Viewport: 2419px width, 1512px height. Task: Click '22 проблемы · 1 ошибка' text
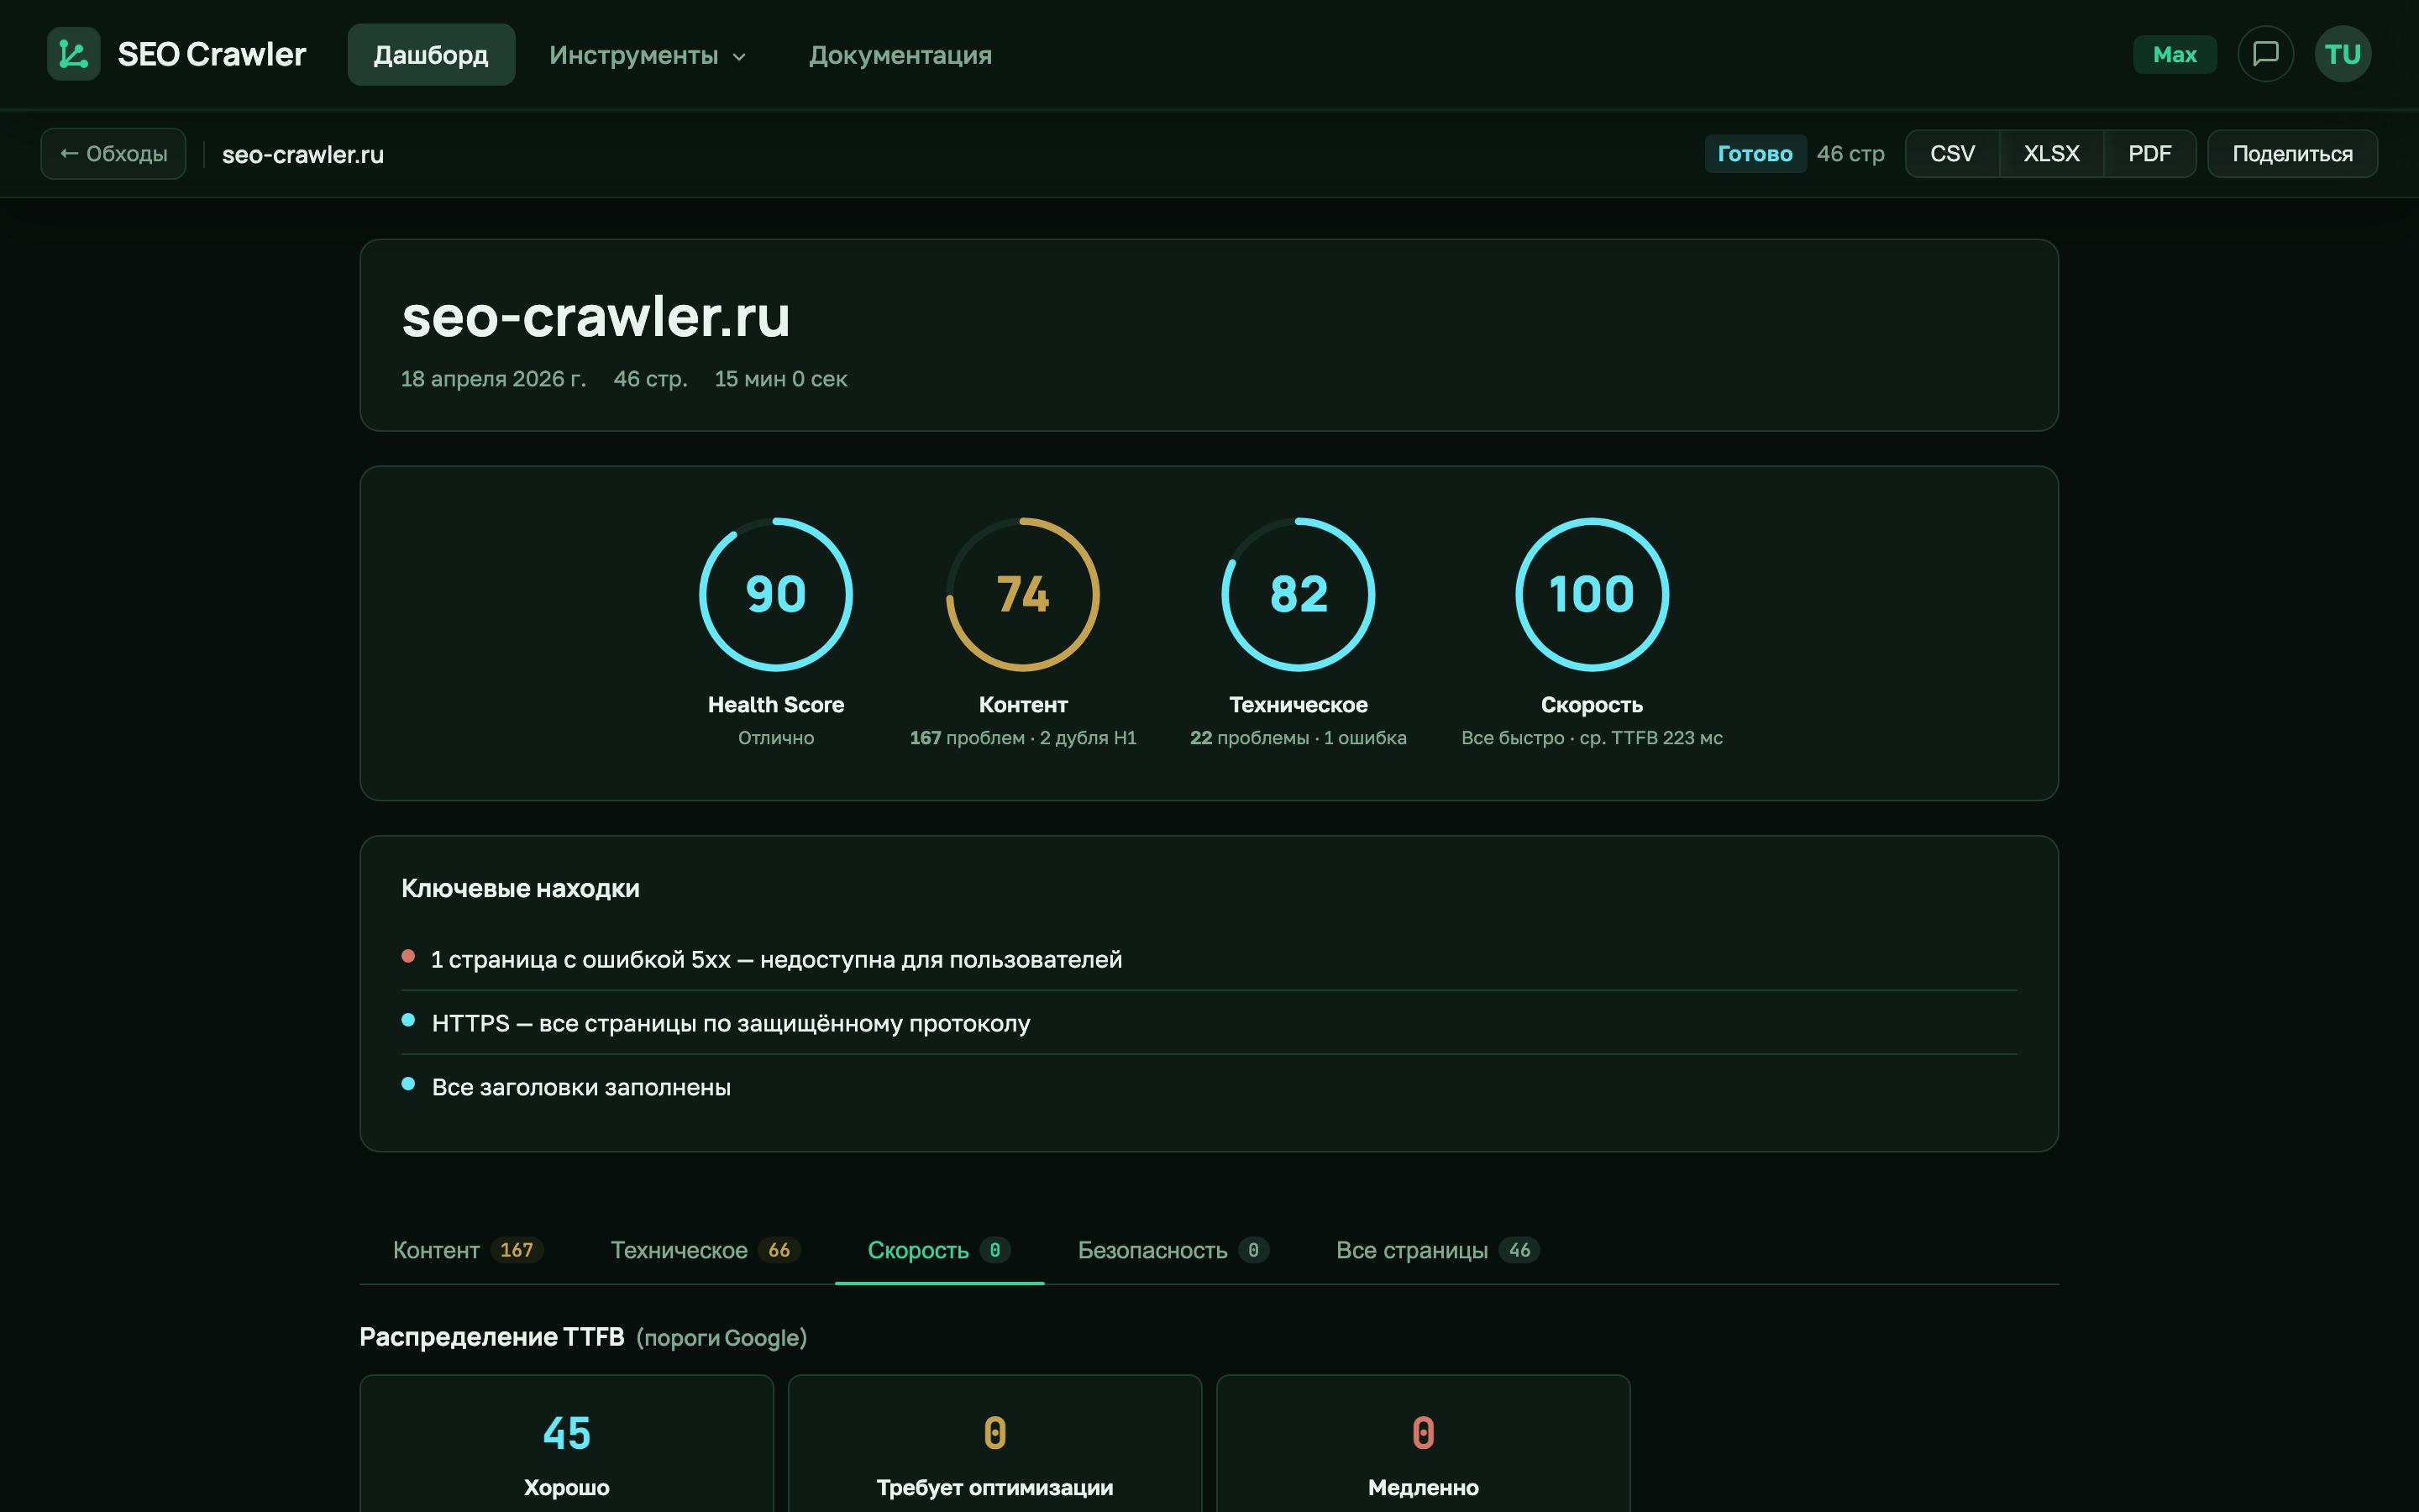[1298, 738]
